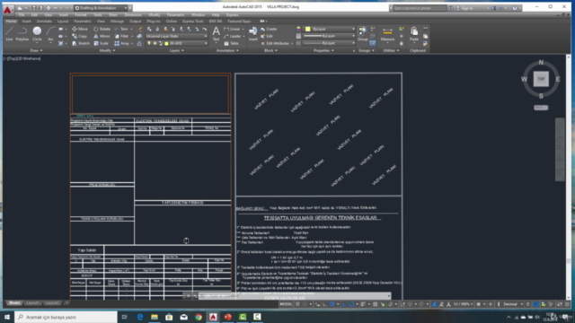575x323 pixels.
Task: Toggle the group selection icon in Groups panel
Action: [372, 43]
